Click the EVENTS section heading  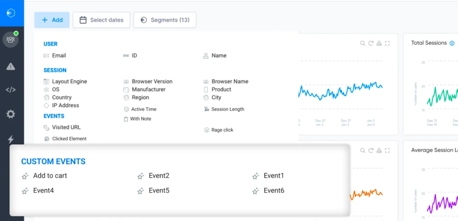[54, 116]
